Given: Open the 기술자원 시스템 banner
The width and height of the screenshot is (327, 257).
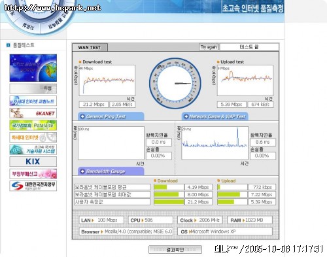Looking at the screenshot, I should [x=33, y=150].
